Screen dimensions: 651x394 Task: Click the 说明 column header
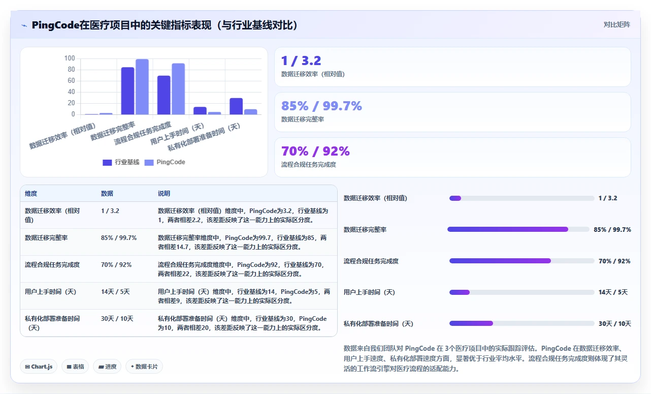pyautogui.click(x=164, y=194)
